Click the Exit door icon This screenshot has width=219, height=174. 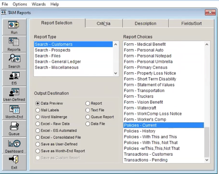(14, 162)
